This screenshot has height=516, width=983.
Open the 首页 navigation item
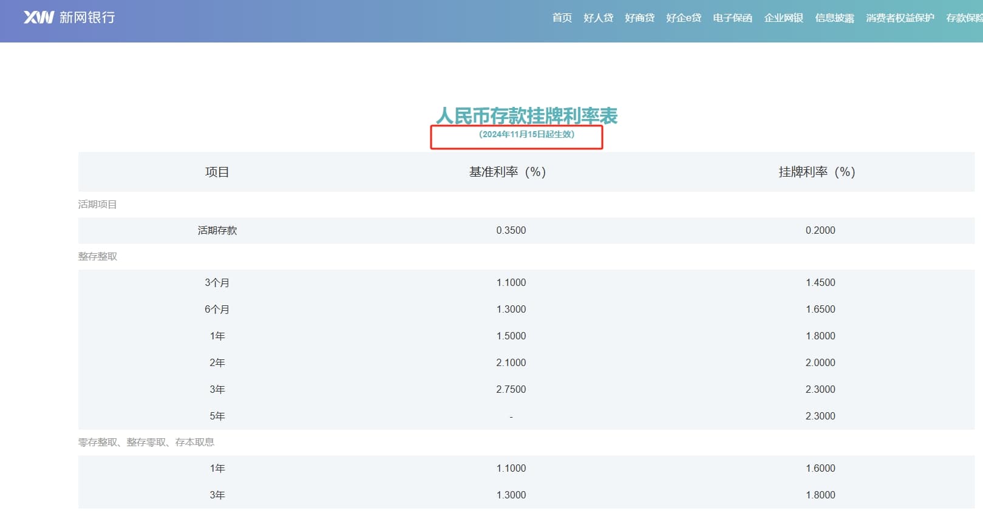point(562,18)
